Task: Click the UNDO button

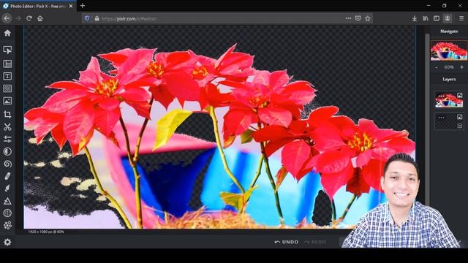Action: 287,242
